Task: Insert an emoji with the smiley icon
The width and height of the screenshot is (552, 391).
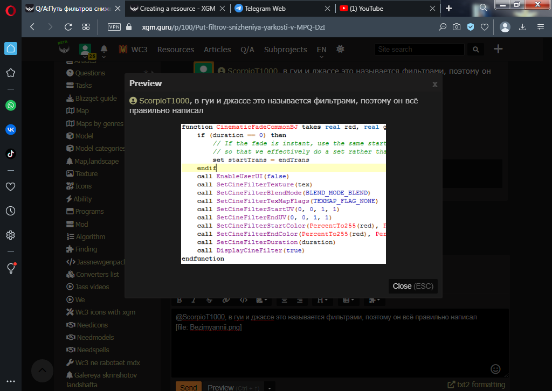Action: click(496, 369)
